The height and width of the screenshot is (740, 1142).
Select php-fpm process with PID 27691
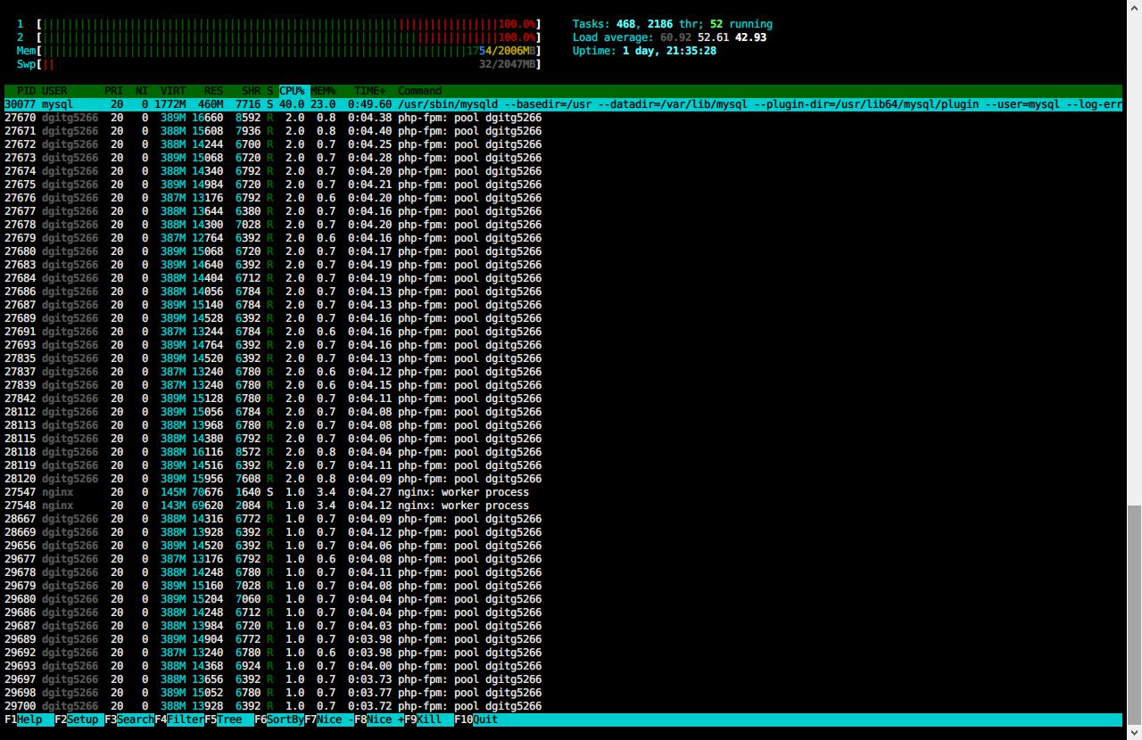click(273, 332)
